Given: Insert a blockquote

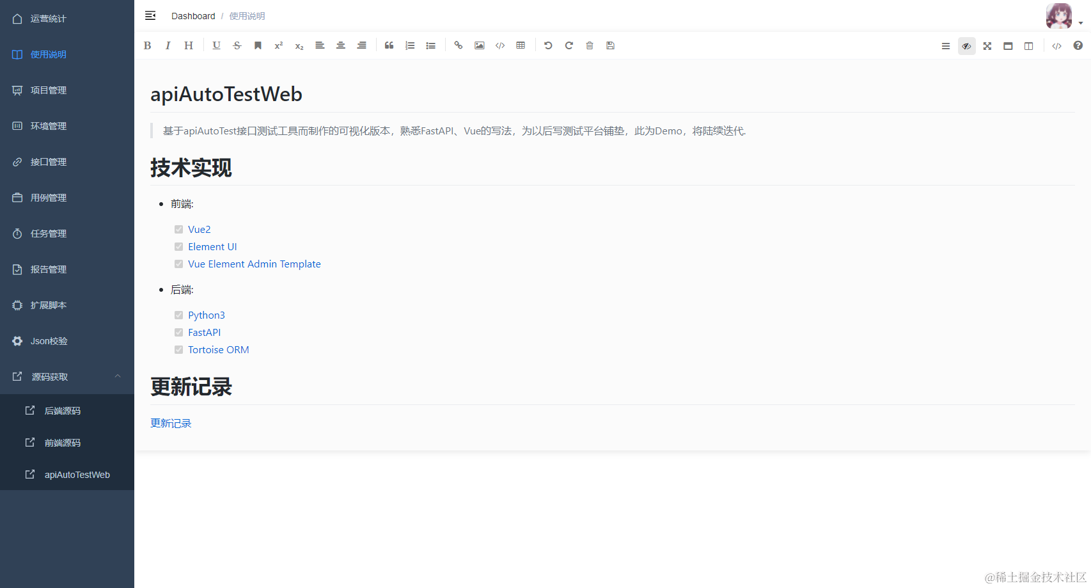Looking at the screenshot, I should 389,45.
